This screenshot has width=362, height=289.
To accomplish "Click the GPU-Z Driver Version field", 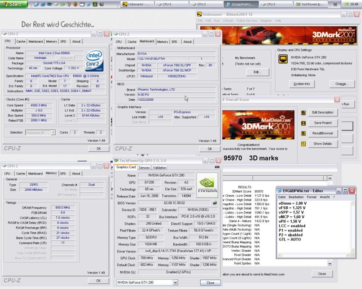I will coord(178,251).
